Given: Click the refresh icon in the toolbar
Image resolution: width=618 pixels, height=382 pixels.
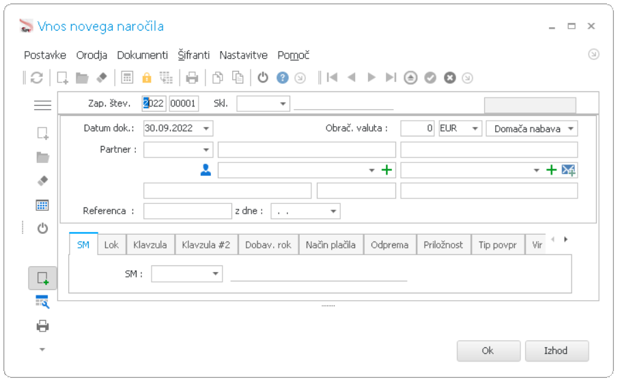Looking at the screenshot, I should [x=37, y=78].
